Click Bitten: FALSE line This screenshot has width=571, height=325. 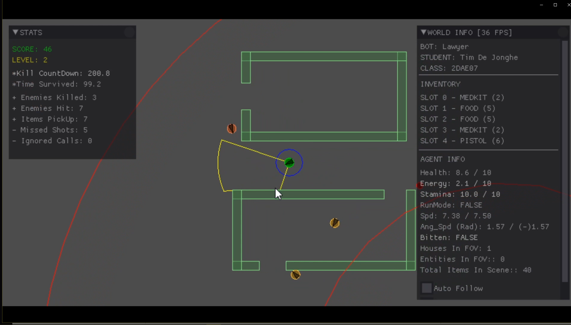pos(449,238)
